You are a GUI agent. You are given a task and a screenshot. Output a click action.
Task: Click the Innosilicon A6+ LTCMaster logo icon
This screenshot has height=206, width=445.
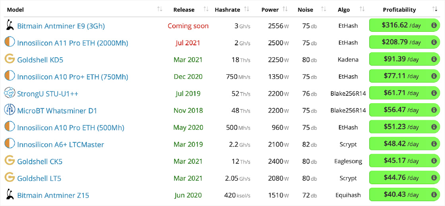click(x=9, y=144)
